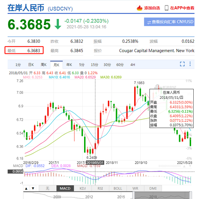Click the 6.2409 low price label

[92, 157]
